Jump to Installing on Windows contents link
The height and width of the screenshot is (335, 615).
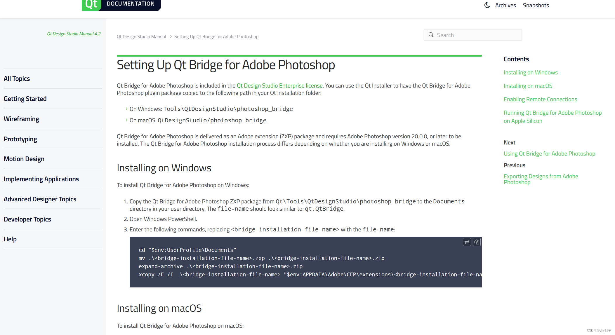pyautogui.click(x=531, y=73)
